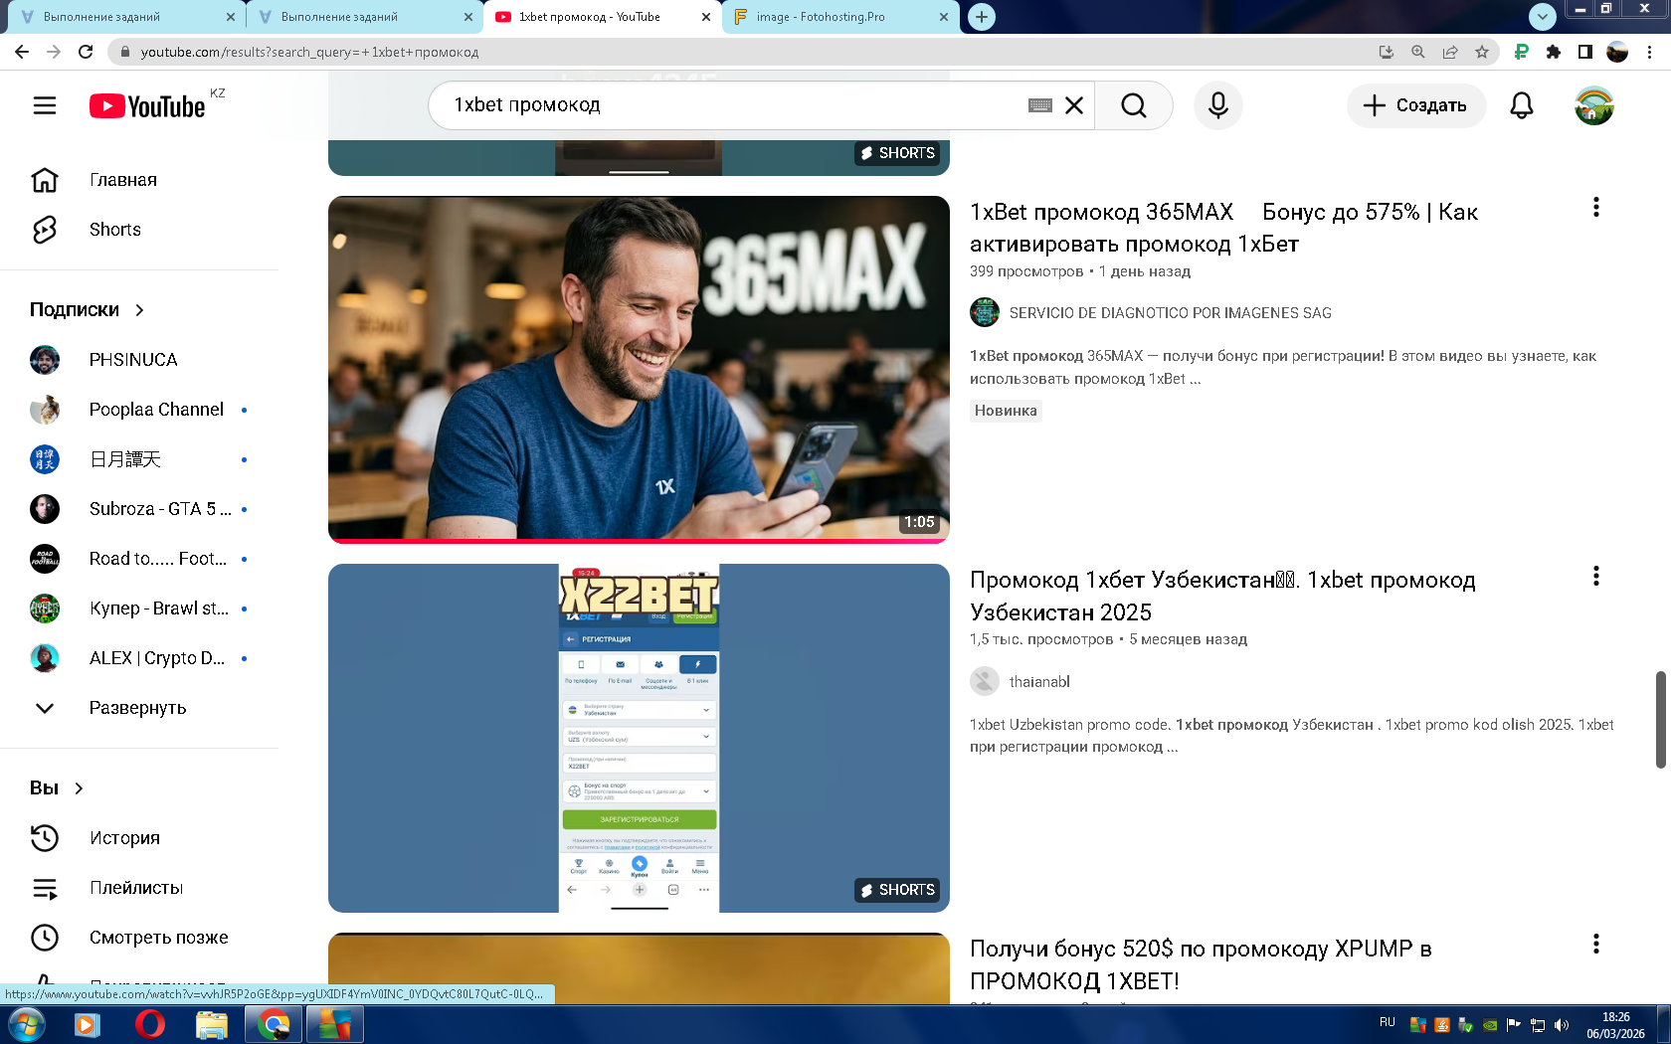Clear the search query with X
This screenshot has height=1044, width=1671.
pos(1074,105)
